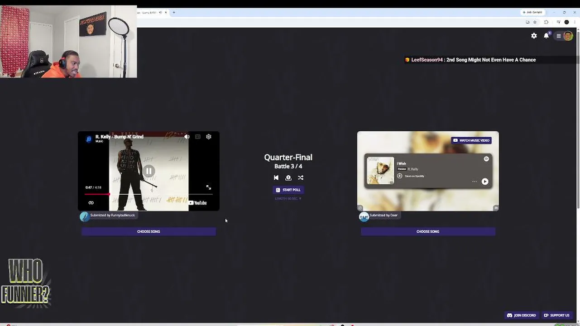This screenshot has height=326, width=580.
Task: Click bottom-right corner icon on I Wish card
Action: tap(496, 208)
